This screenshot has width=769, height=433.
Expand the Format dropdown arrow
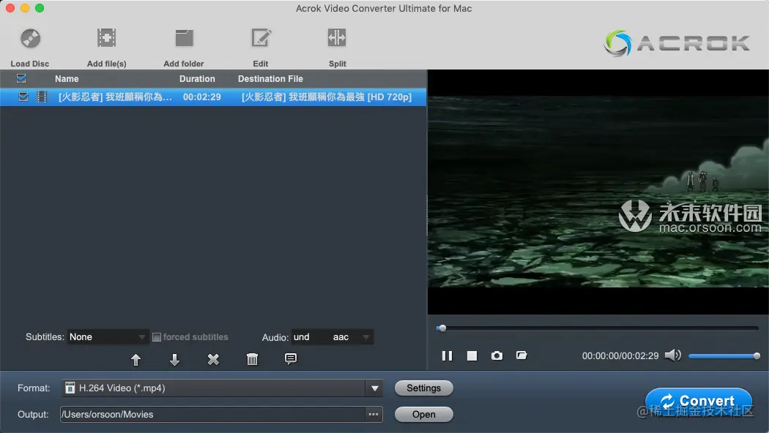pos(375,388)
